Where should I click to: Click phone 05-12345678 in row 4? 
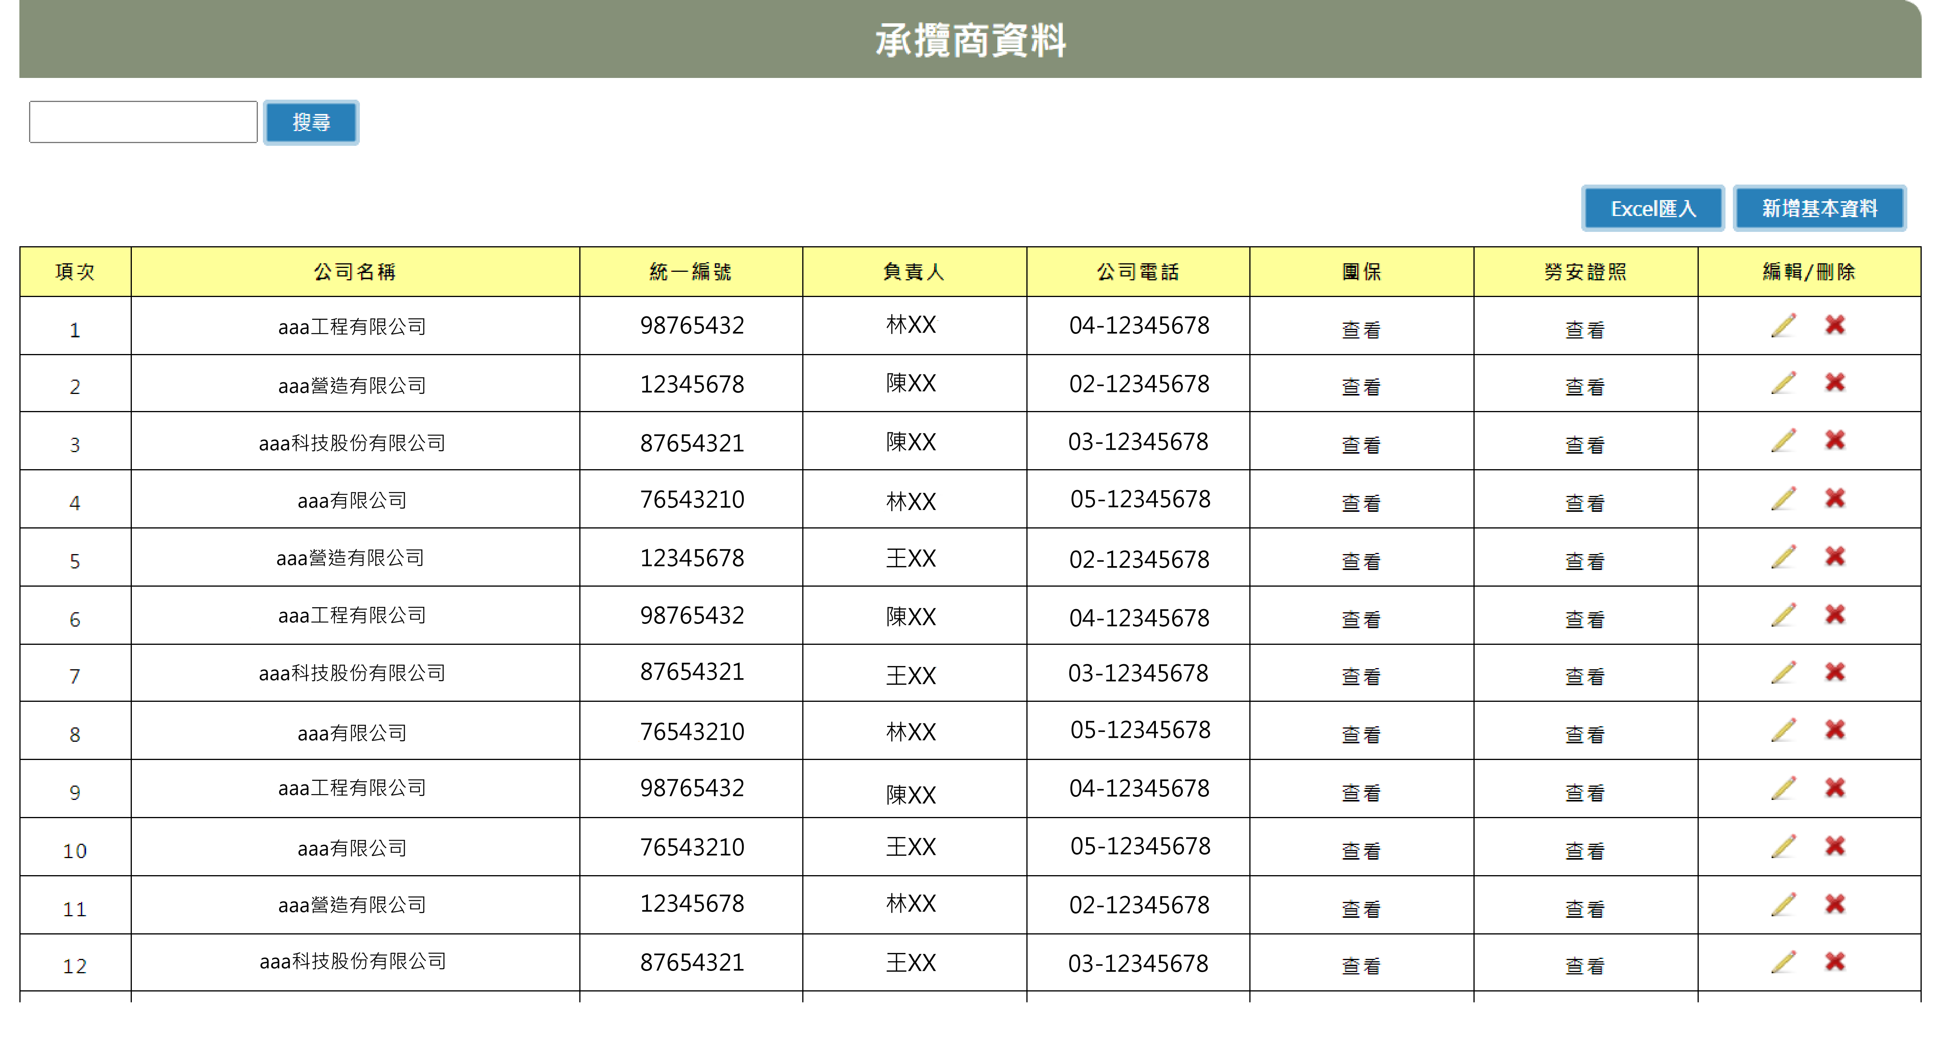[1140, 499]
